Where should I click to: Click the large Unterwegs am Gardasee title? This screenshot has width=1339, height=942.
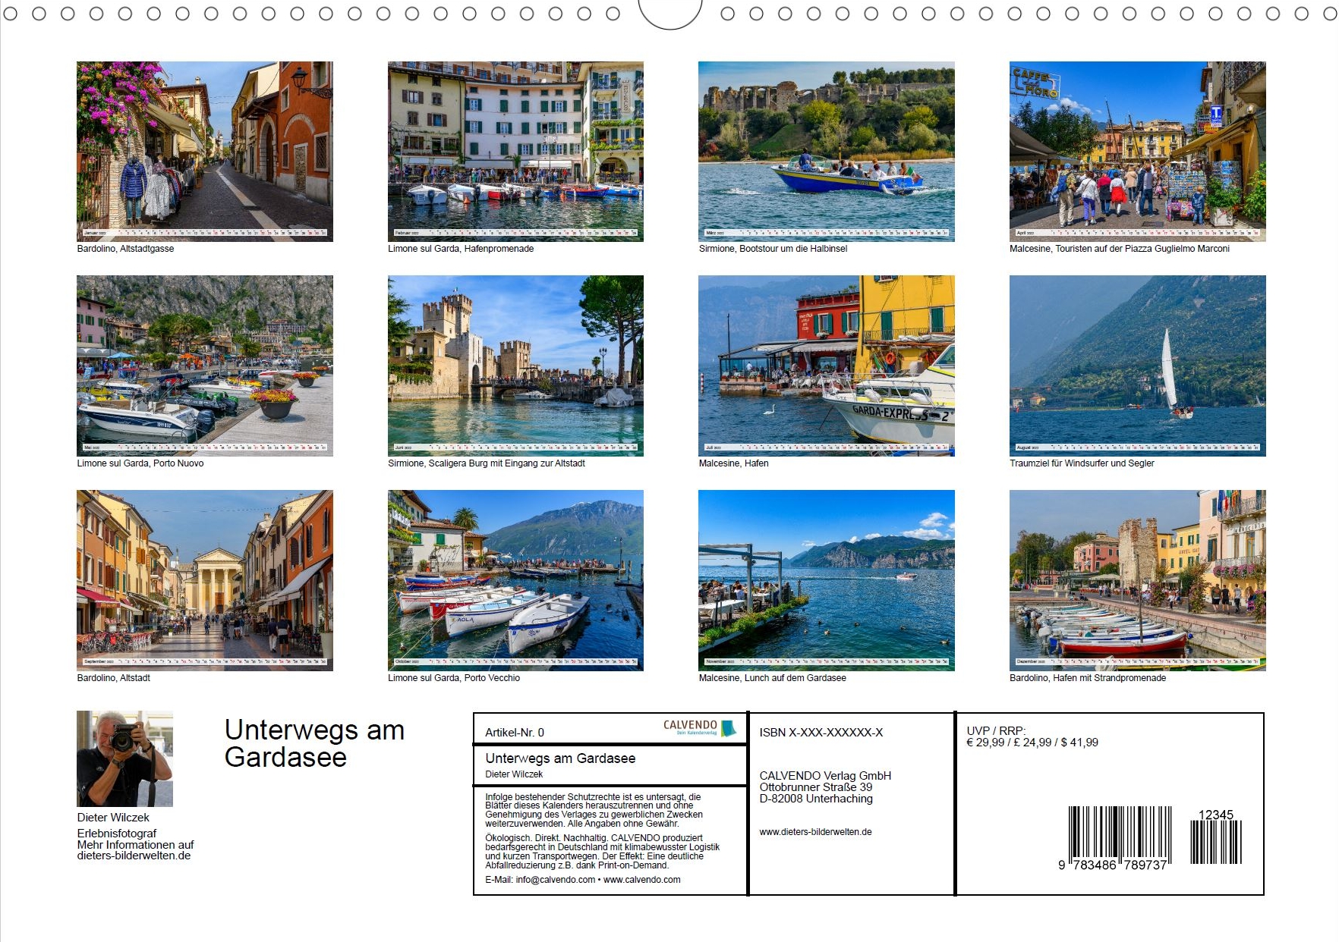tap(314, 743)
